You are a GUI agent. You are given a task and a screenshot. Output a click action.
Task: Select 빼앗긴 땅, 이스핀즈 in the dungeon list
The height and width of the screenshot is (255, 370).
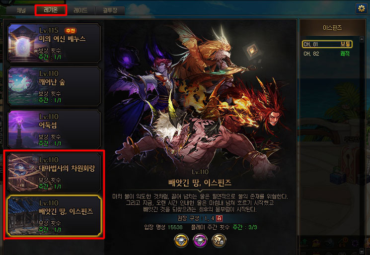click(x=54, y=216)
